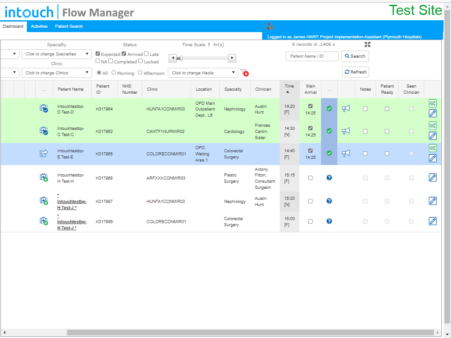Click the Patient Name / ID search field

(312, 56)
